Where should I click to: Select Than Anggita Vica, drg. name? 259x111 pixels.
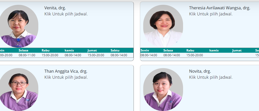pos(66,71)
